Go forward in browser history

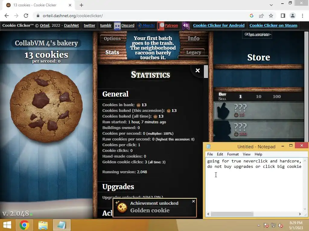pyautogui.click(x=16, y=16)
